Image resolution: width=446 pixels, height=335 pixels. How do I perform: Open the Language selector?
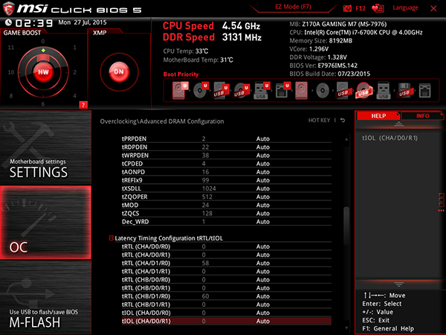pyautogui.click(x=405, y=7)
